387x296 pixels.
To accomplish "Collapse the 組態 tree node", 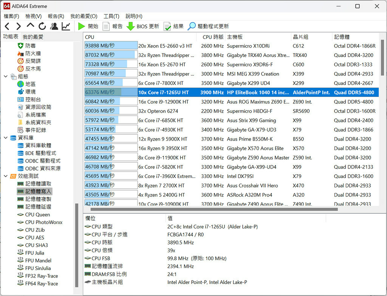I will 6,76.
